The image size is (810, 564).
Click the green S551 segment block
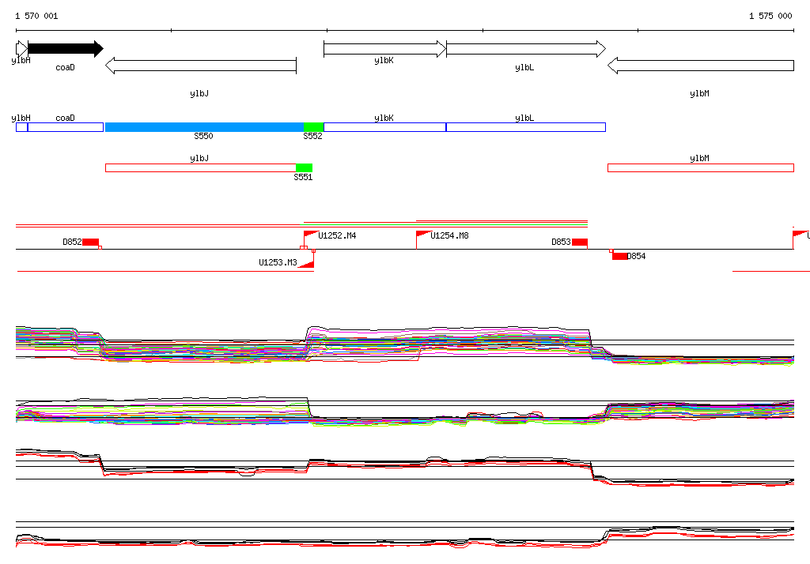pyautogui.click(x=305, y=167)
